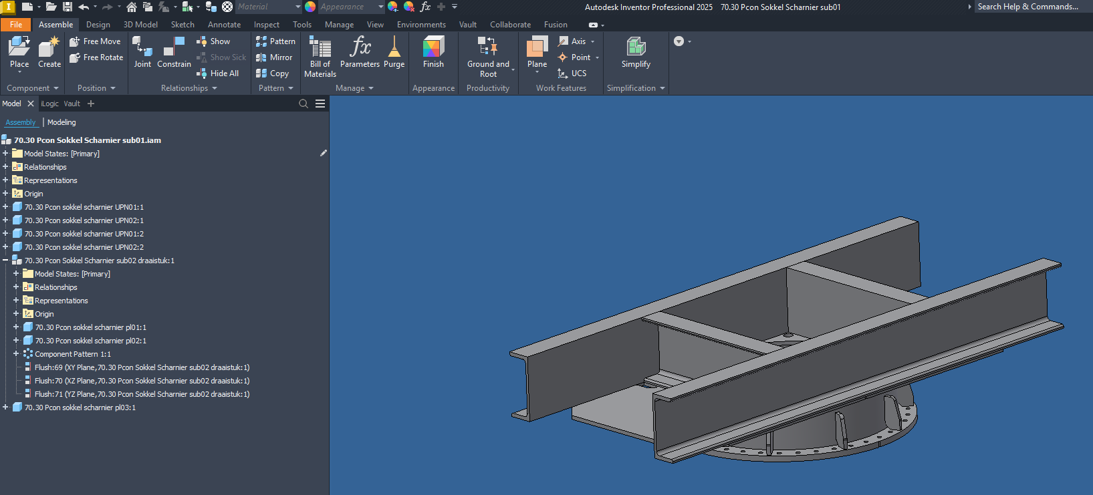Switch to Modeling view in browser
1093x495 pixels.
pos(62,122)
